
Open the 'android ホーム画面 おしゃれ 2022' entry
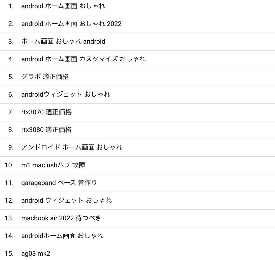[71, 24]
